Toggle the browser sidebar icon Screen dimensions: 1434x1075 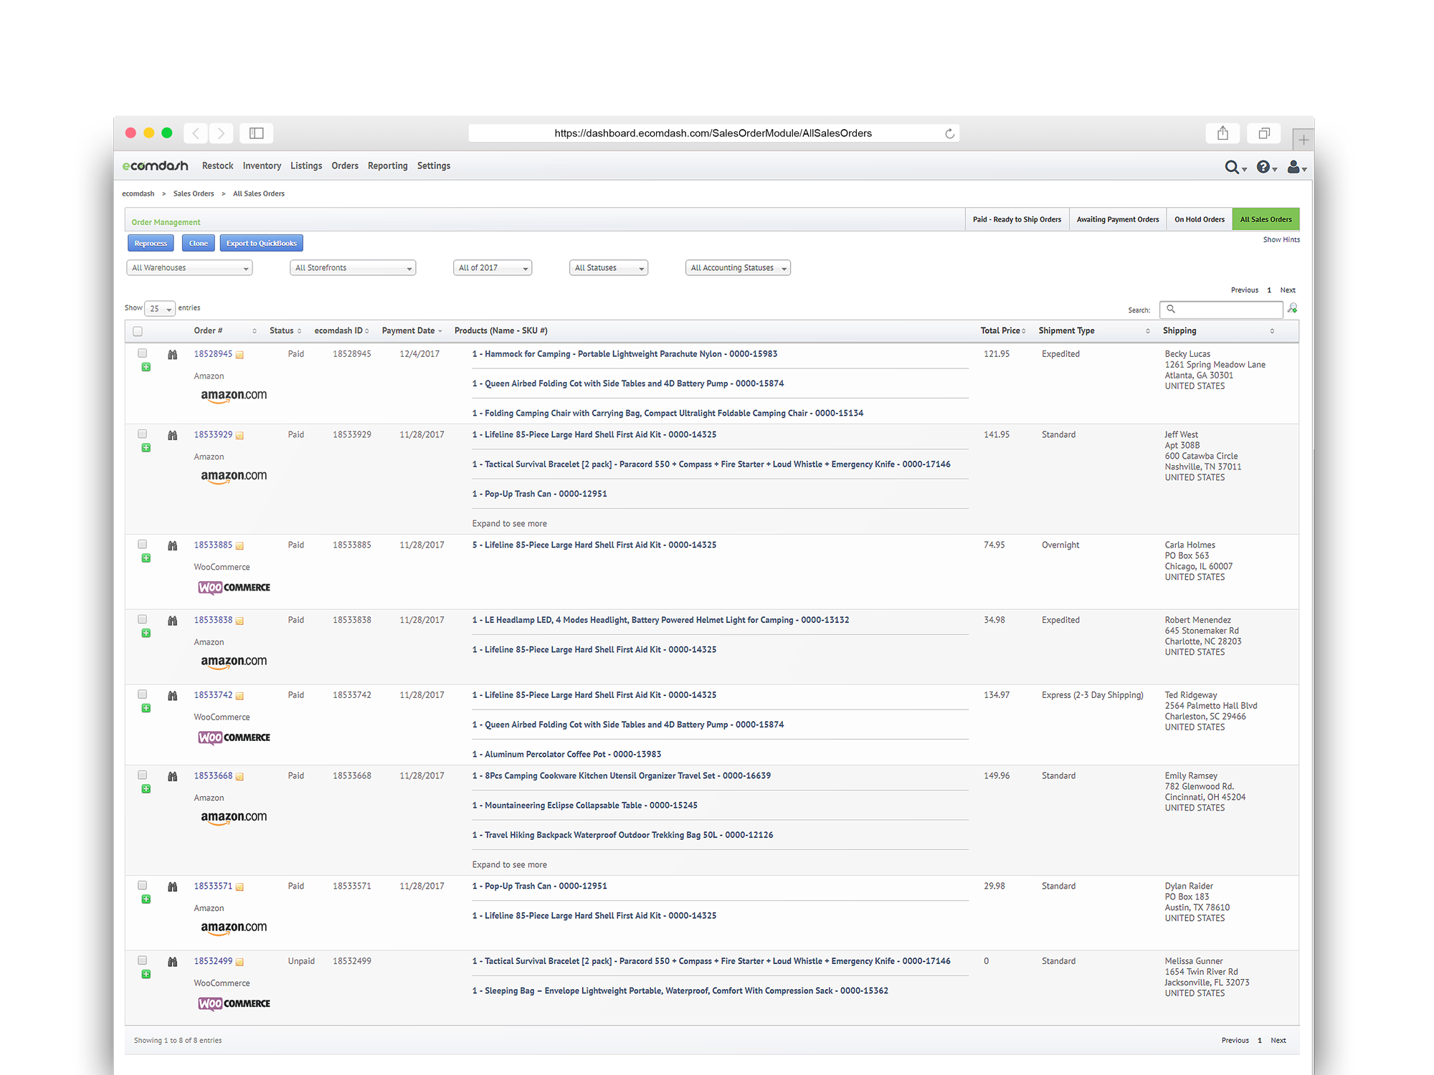tap(256, 133)
